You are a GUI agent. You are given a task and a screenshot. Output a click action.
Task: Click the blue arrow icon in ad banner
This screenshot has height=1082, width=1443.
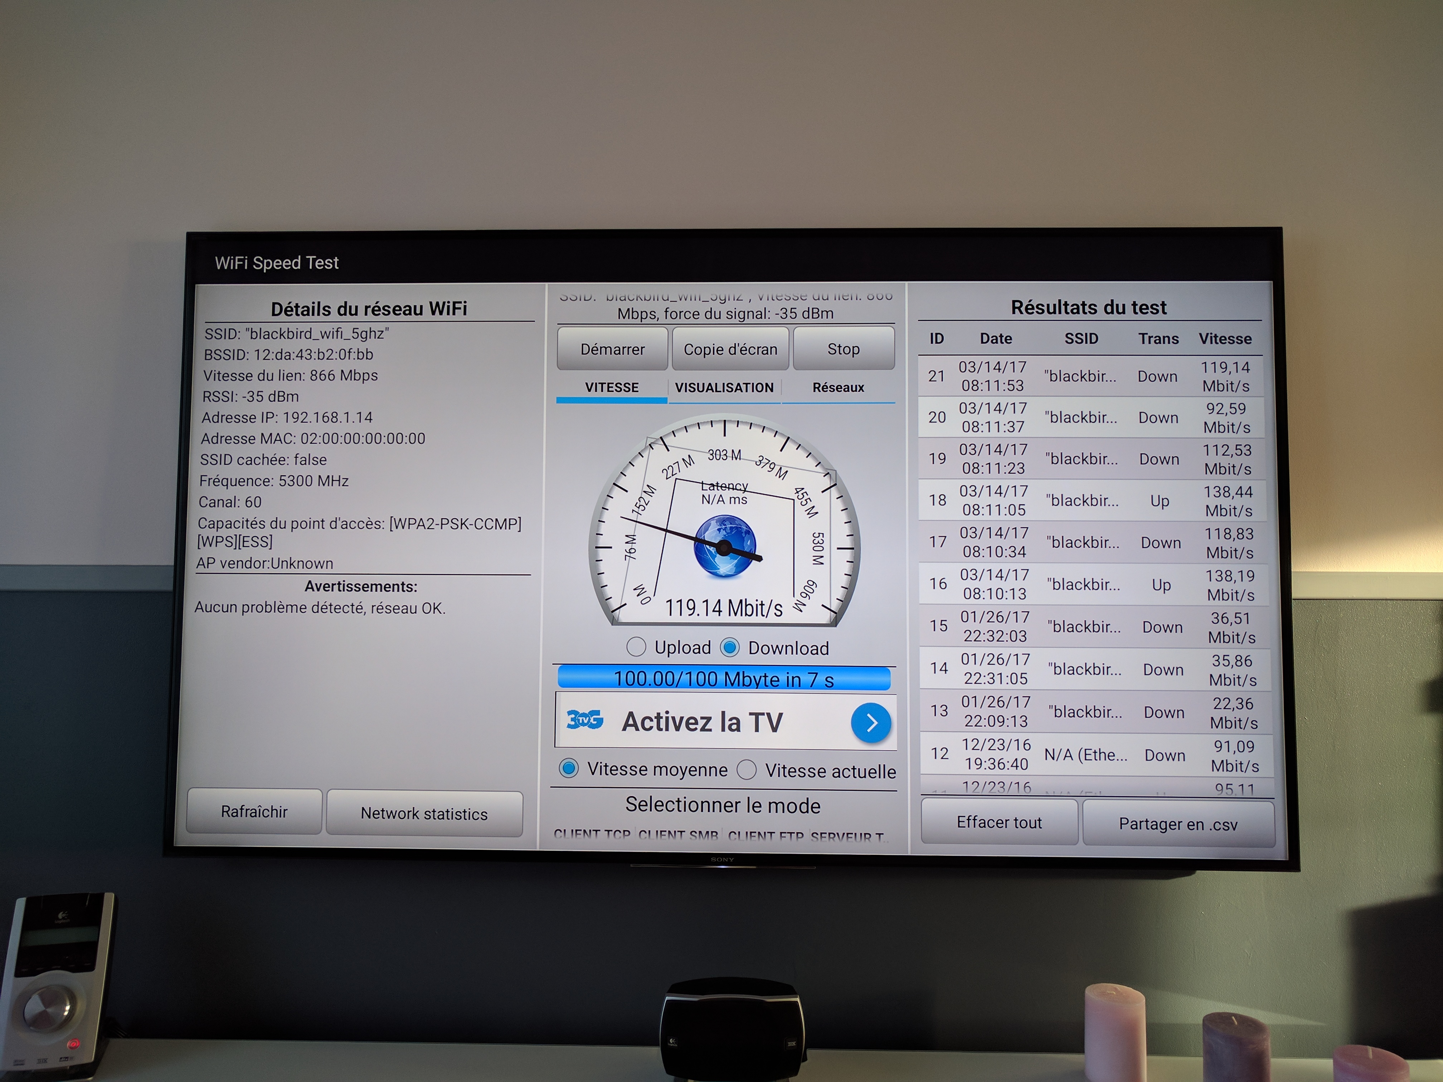[871, 723]
